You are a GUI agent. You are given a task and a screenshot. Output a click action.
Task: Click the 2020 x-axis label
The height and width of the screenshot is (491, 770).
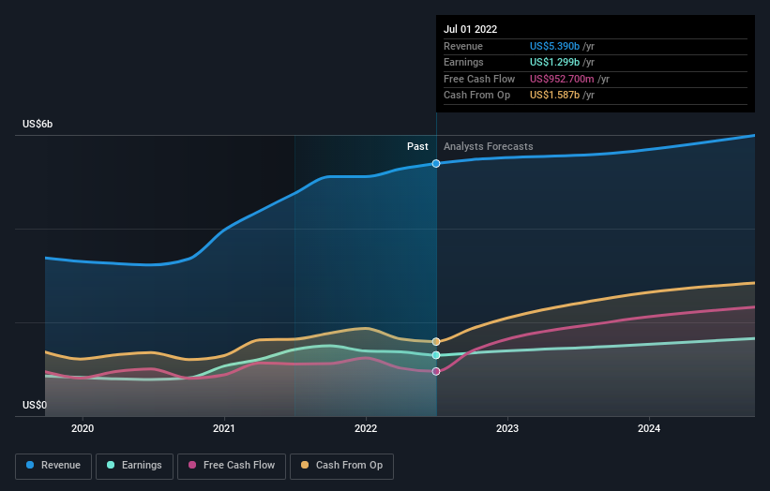(x=83, y=429)
